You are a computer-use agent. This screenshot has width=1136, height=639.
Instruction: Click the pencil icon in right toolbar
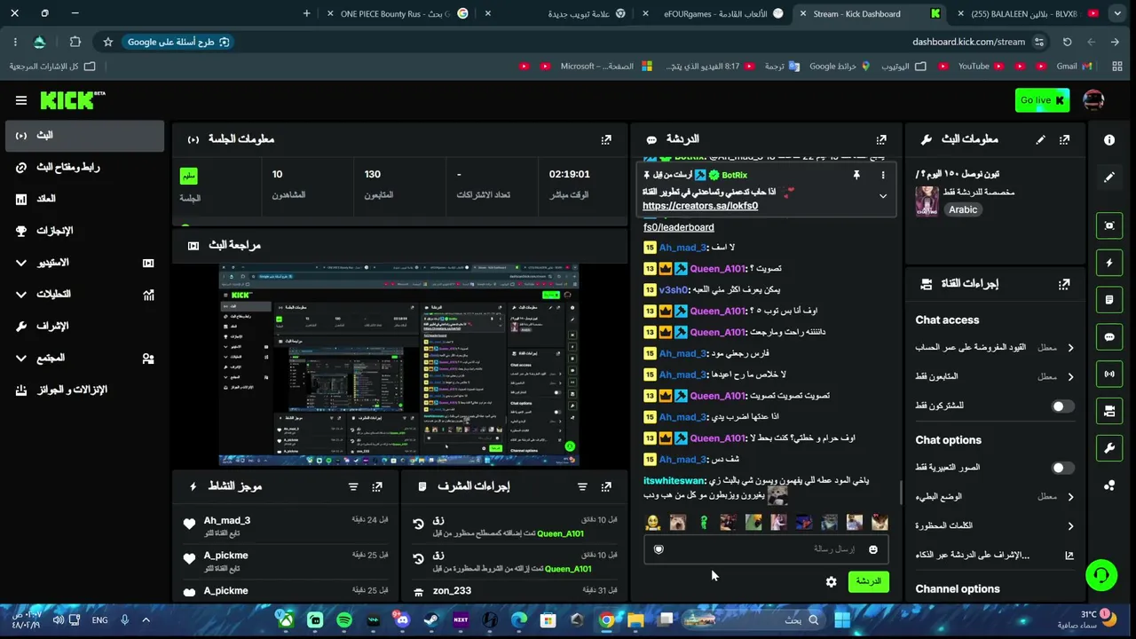coord(1109,177)
